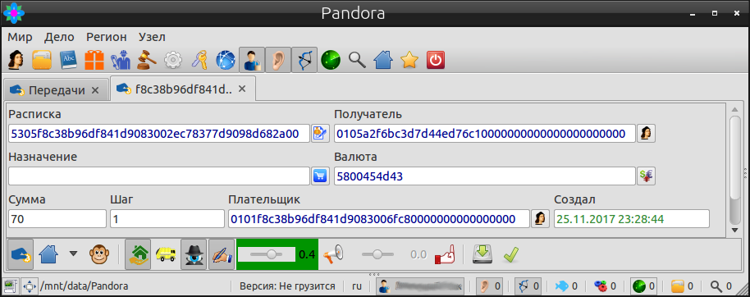Screen dimensions: 750x297
Task: Click person icon next to Получатель field
Action: (x=647, y=134)
